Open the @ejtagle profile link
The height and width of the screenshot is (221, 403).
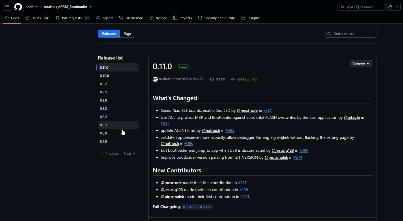coord(352,118)
